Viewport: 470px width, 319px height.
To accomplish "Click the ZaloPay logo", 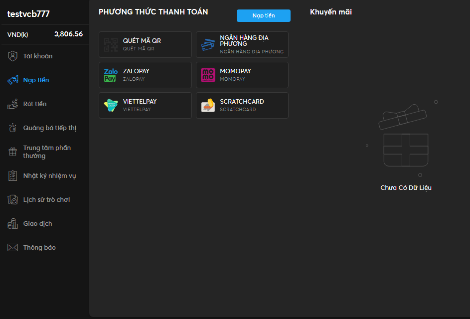I will 111,75.
